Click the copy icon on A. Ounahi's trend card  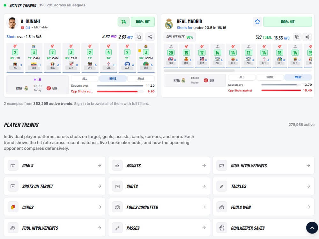(139, 36)
